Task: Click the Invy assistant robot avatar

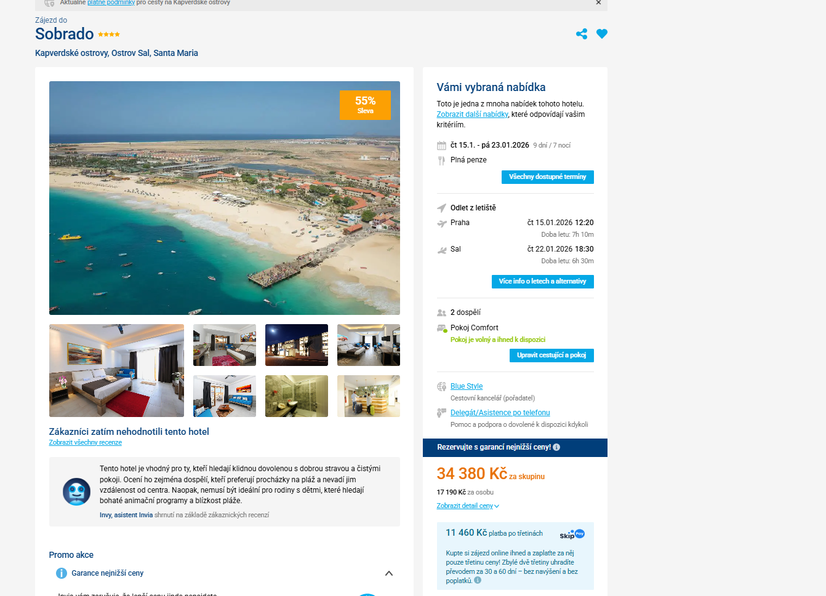Action: click(76, 491)
